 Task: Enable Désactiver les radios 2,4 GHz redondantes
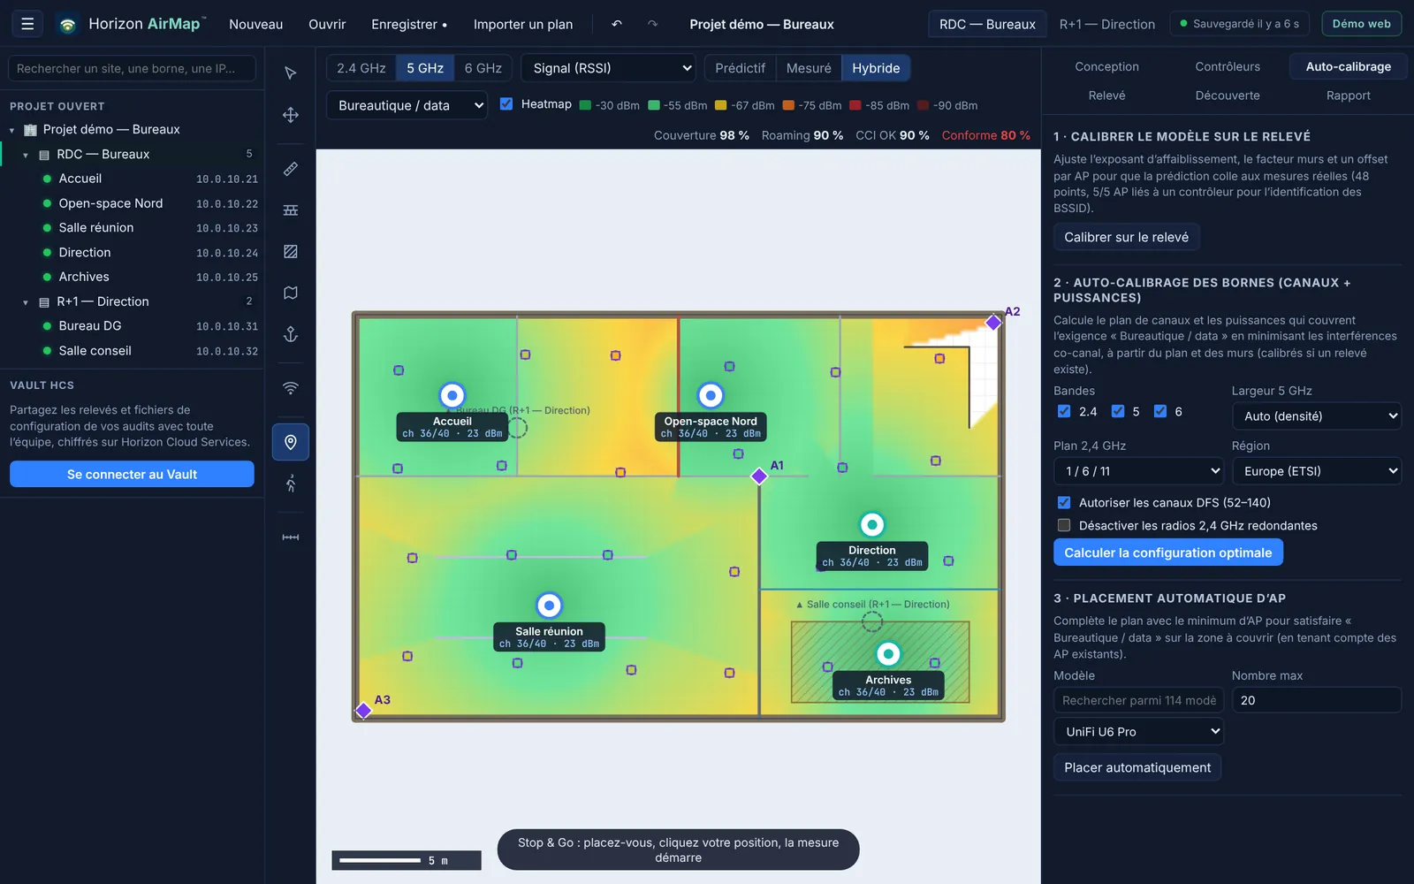pos(1064,525)
